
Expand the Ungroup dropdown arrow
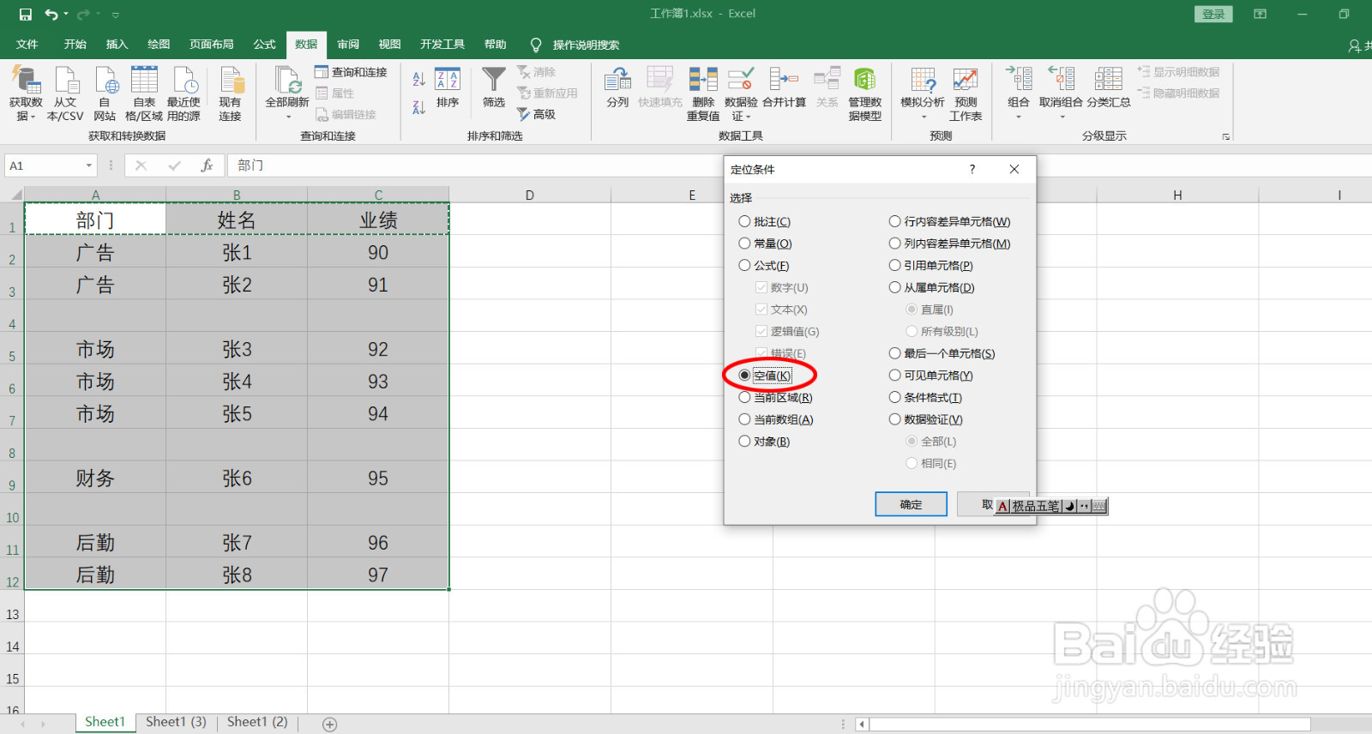click(1062, 117)
